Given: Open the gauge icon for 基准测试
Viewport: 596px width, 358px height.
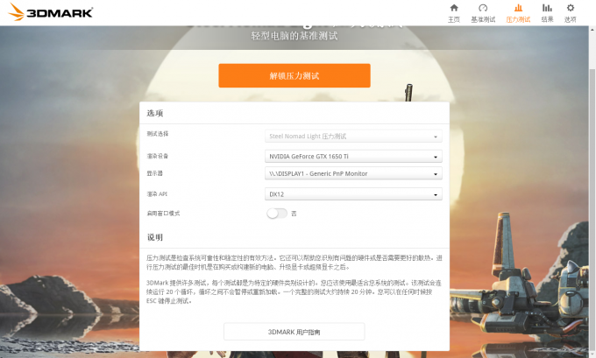Looking at the screenshot, I should [483, 8].
